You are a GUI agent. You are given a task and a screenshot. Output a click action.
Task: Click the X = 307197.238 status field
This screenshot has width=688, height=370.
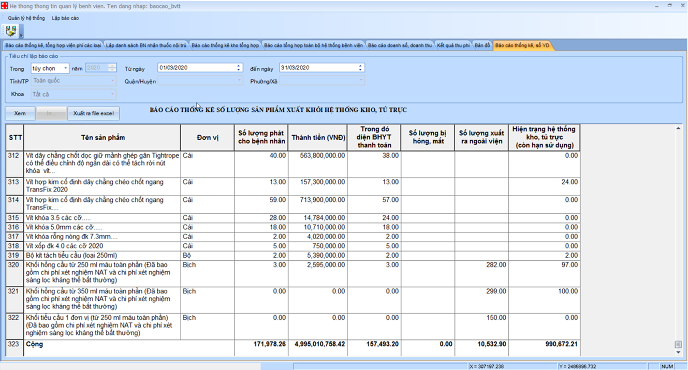pos(511,366)
